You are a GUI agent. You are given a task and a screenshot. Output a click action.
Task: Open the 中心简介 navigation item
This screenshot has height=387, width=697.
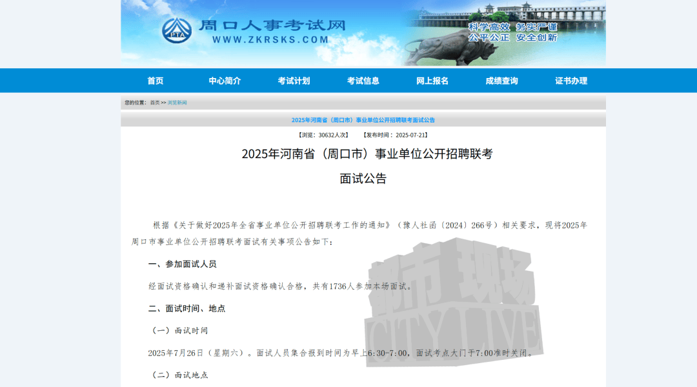pyautogui.click(x=225, y=81)
